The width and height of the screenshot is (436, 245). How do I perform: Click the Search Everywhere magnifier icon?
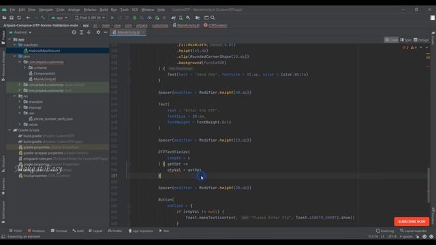tap(213, 18)
